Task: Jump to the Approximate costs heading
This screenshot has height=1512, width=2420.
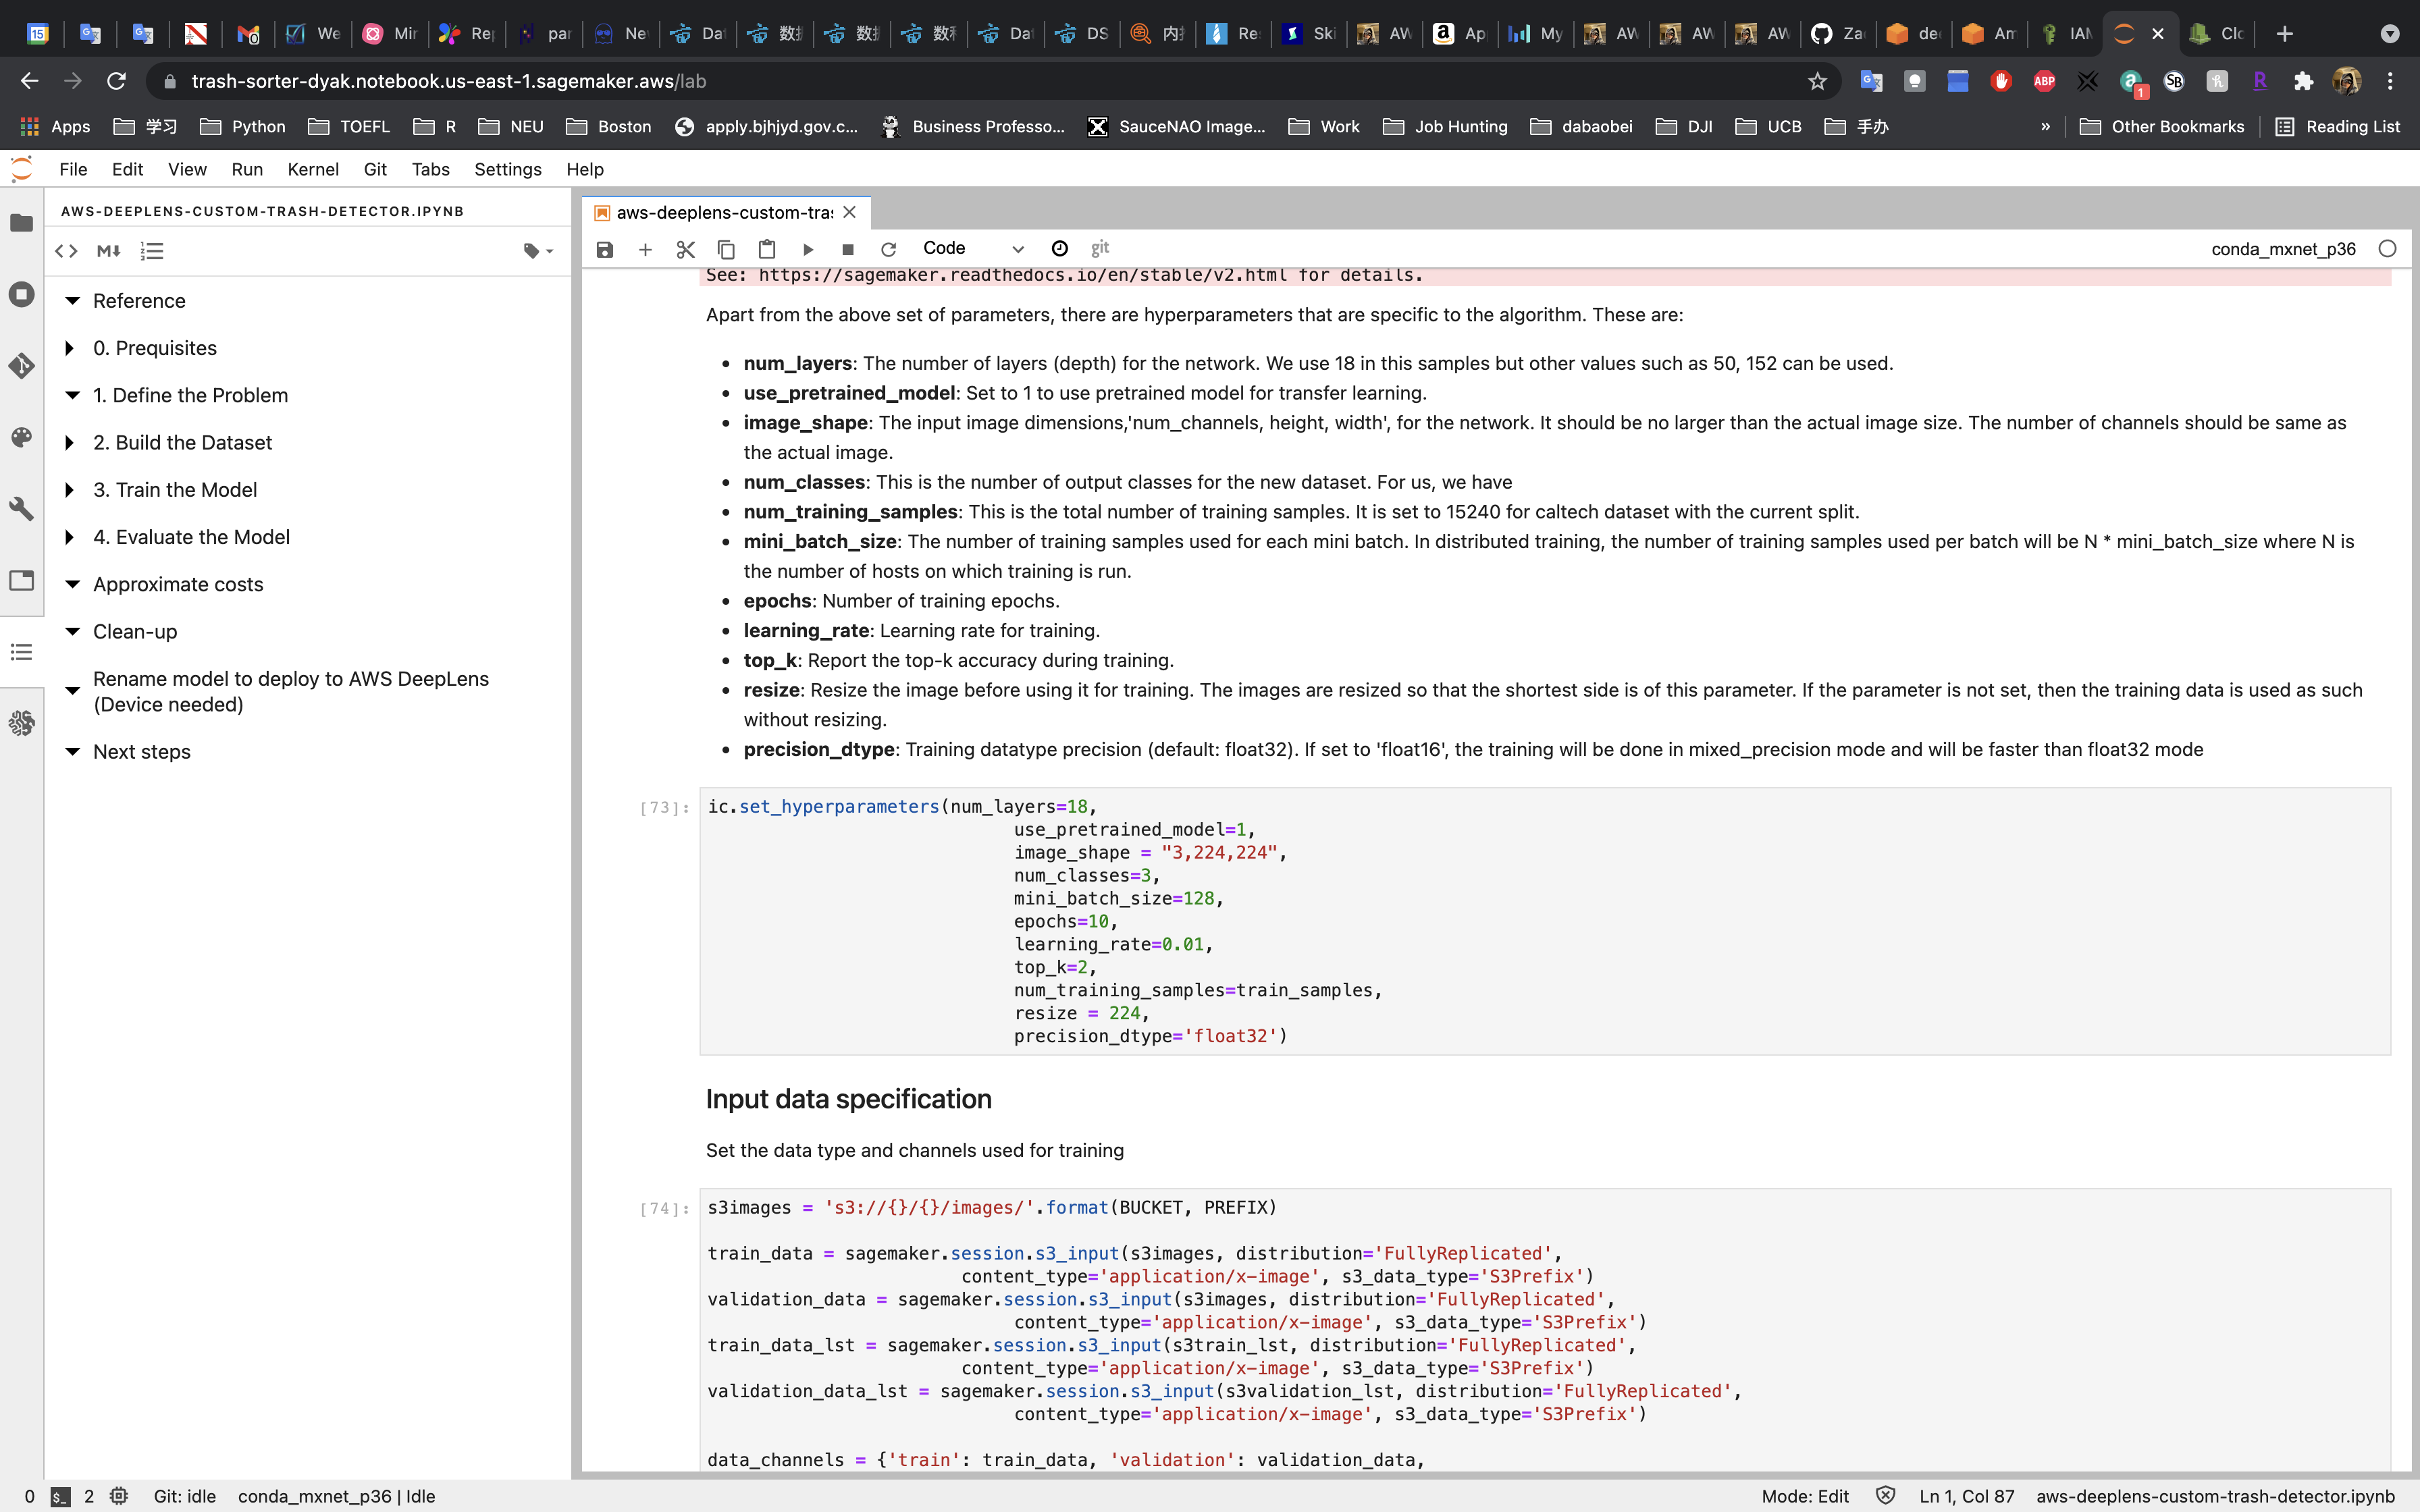Action: click(x=178, y=584)
